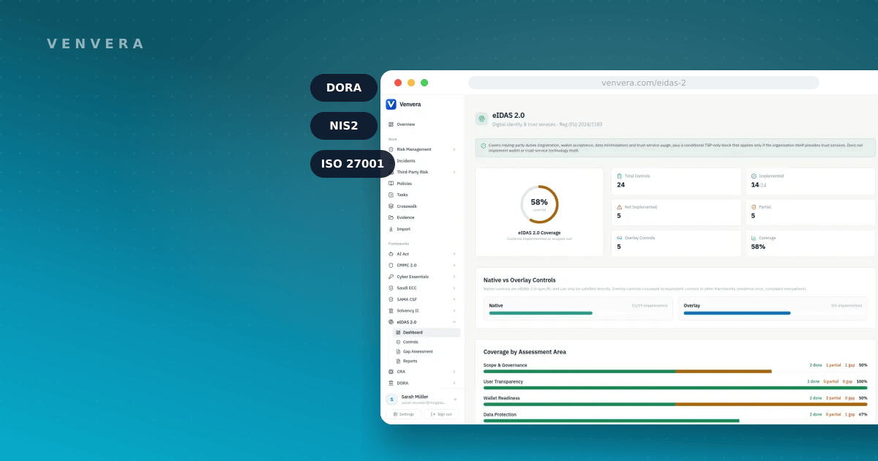Click the Venvera logo icon in the sidebar

391,104
